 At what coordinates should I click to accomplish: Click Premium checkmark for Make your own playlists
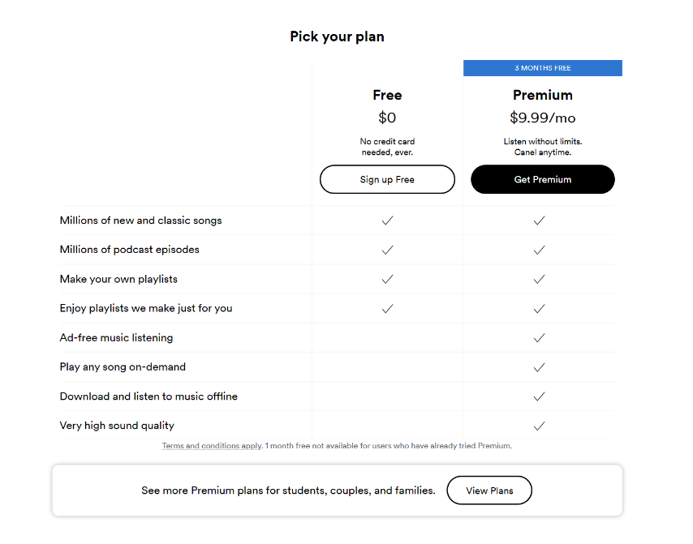click(539, 279)
